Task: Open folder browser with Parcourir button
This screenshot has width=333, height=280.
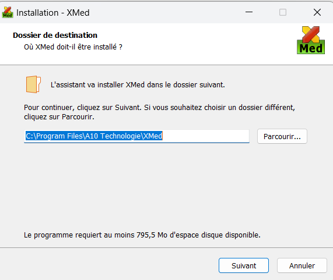Action: [x=282, y=136]
